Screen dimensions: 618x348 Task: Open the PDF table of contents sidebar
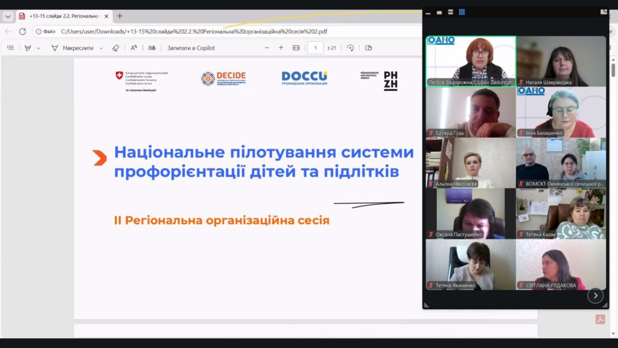click(x=10, y=48)
